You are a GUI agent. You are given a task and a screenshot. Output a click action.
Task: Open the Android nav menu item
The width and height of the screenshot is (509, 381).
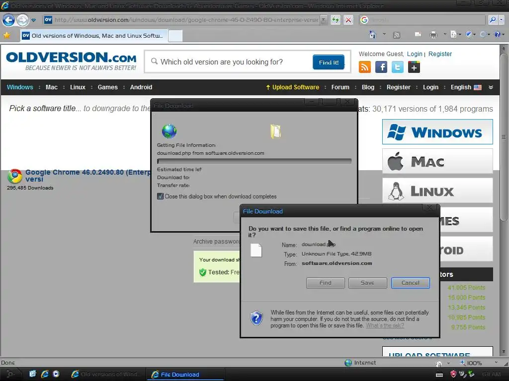pos(141,87)
